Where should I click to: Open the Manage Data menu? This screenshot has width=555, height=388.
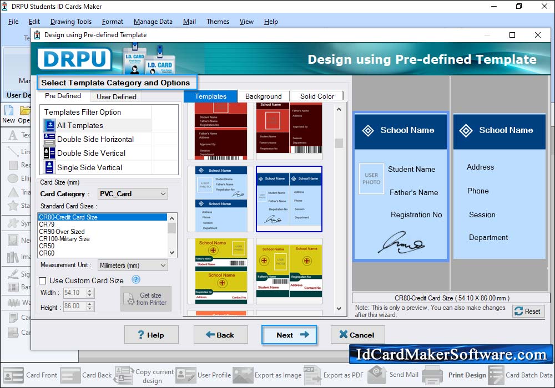coord(153,22)
